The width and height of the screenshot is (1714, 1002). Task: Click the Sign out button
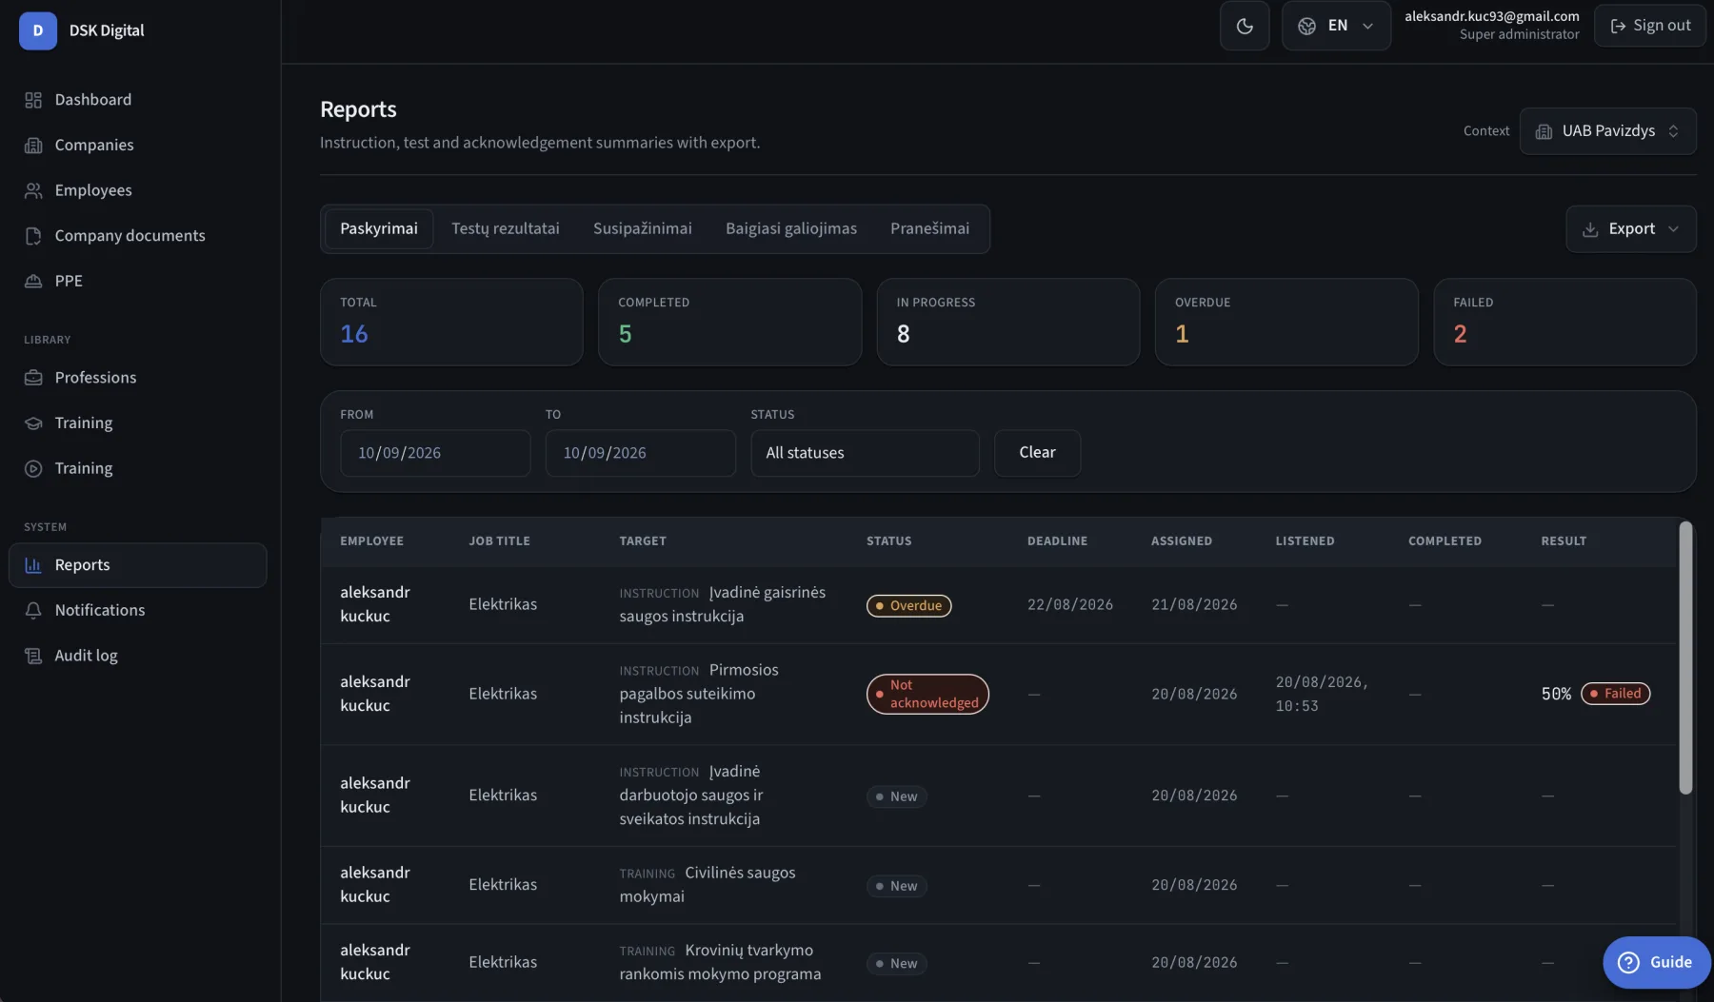[x=1649, y=26]
